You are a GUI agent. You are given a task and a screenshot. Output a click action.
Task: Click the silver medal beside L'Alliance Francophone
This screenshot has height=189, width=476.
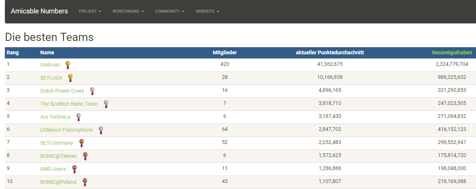click(101, 130)
